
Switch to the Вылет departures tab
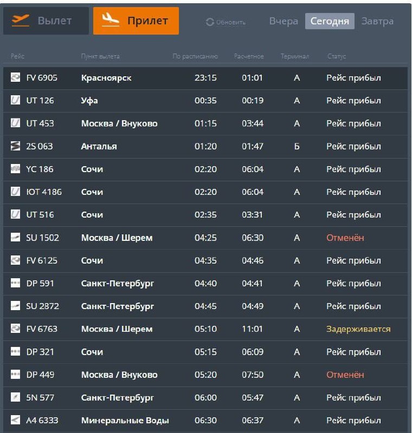pos(46,21)
